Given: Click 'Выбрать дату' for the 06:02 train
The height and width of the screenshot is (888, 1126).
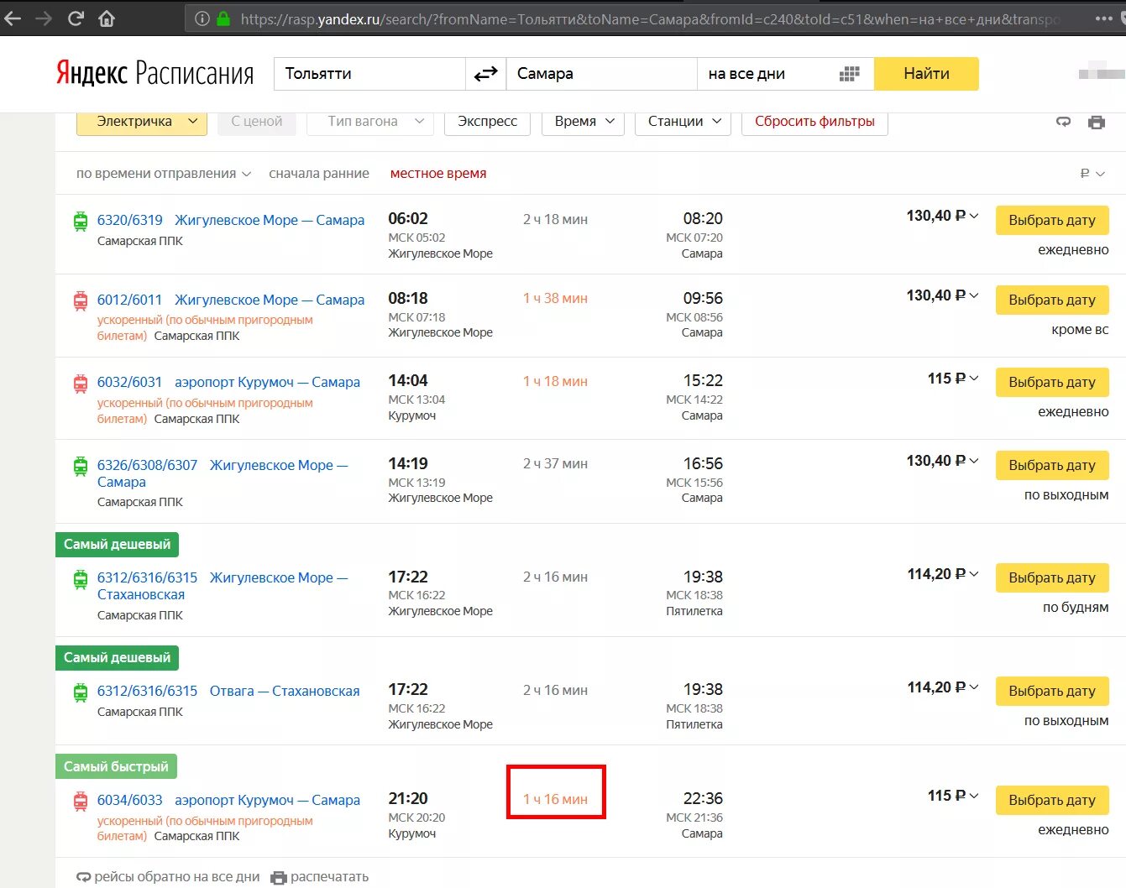Looking at the screenshot, I should click(1052, 220).
